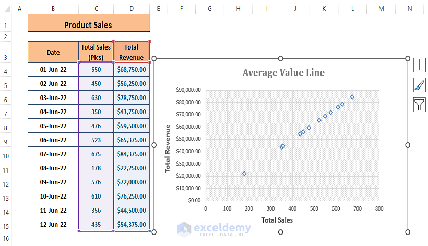Select the Total Sales (Pics) header cell
Image resolution: width=428 pixels, height=246 pixels.
point(96,52)
